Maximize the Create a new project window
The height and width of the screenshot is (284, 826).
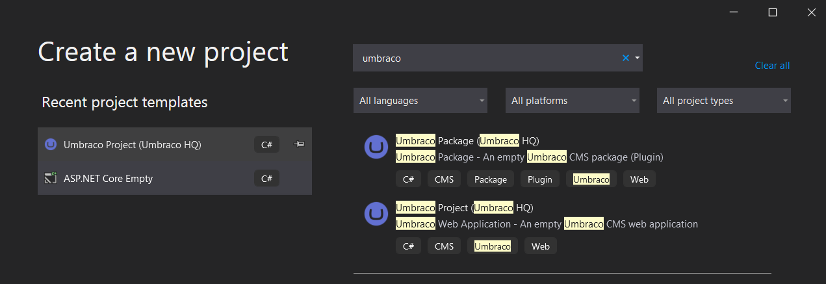coord(773,12)
